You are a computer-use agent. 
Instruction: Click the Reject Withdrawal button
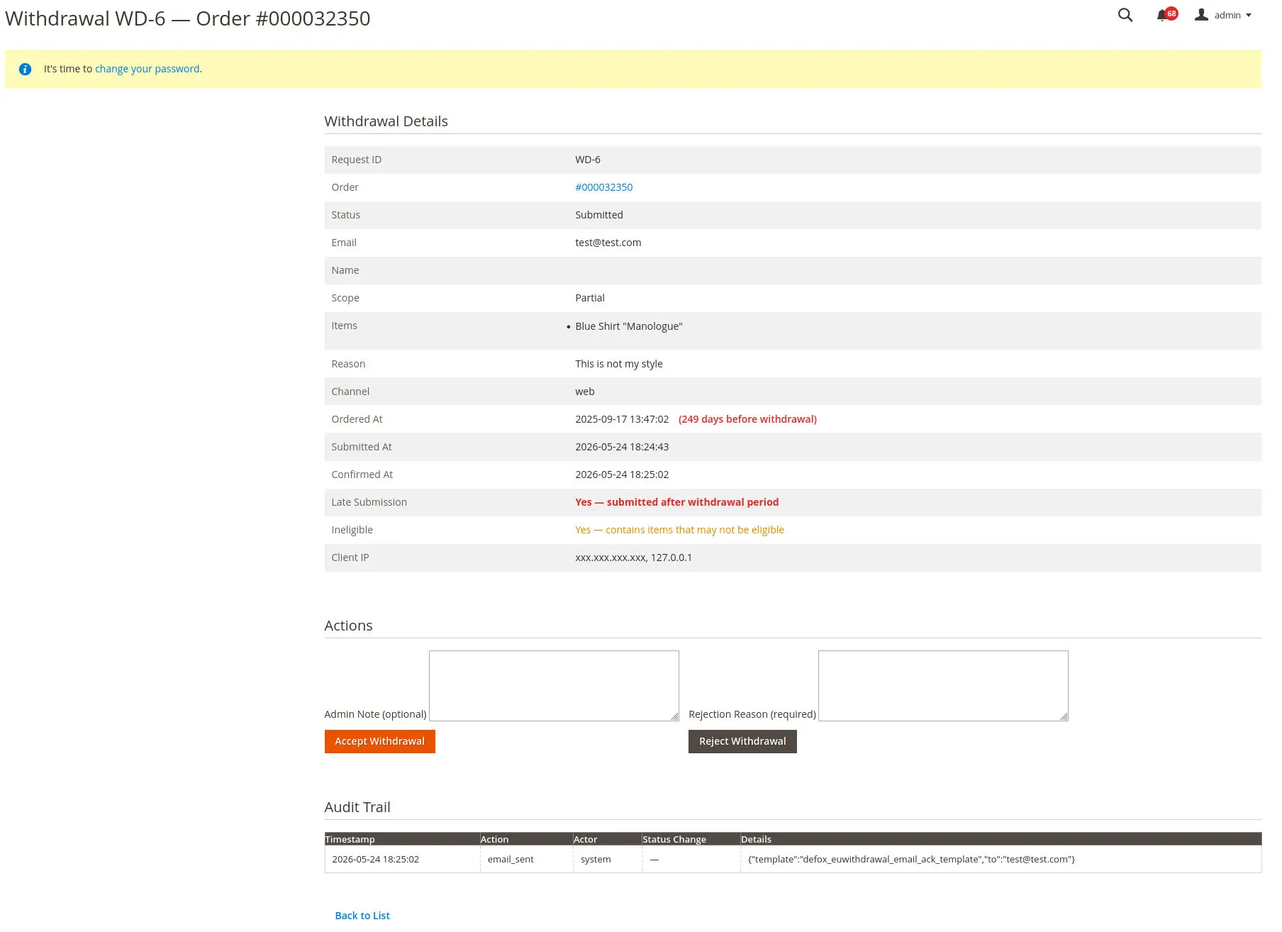742,741
